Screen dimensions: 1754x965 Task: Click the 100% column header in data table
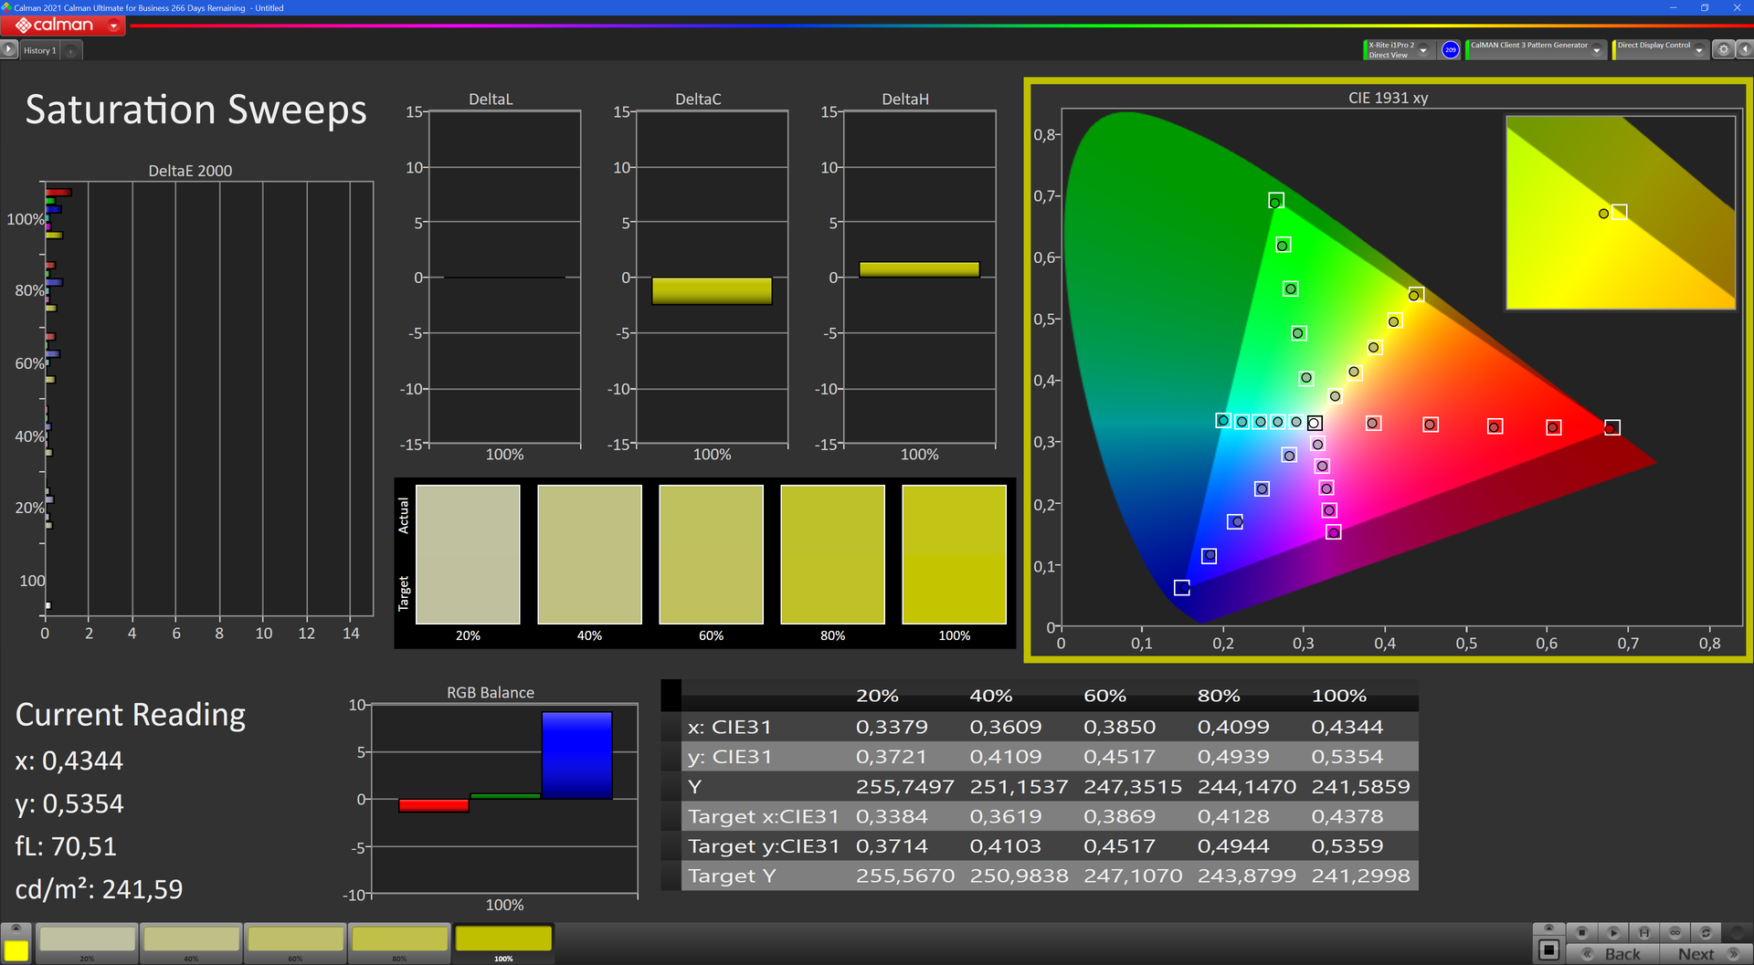(1338, 696)
